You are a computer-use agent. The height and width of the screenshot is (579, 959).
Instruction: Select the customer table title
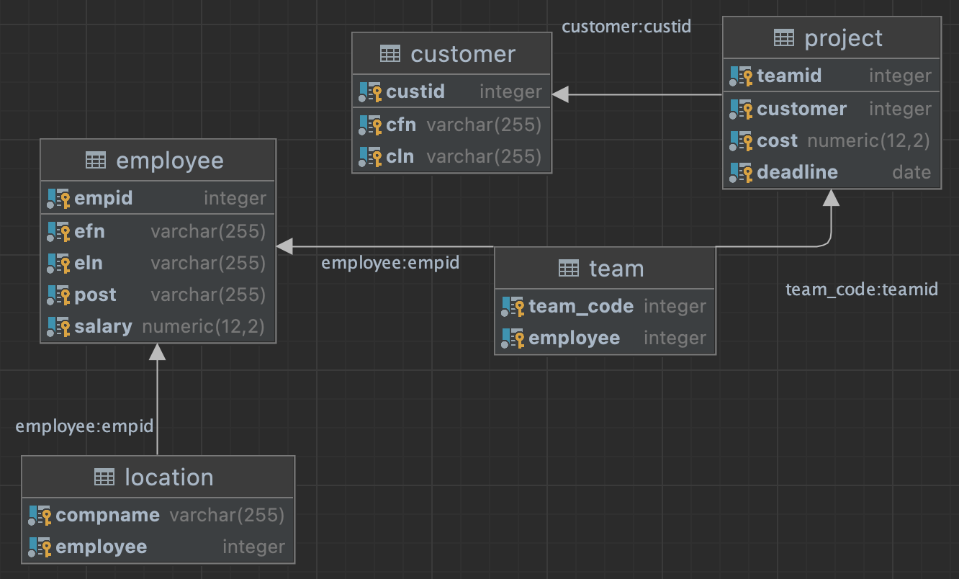click(463, 54)
